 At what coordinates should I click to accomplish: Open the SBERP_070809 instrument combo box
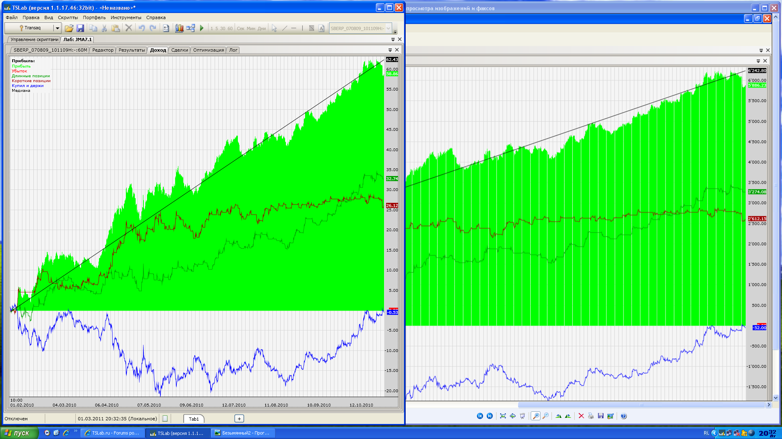click(x=388, y=28)
